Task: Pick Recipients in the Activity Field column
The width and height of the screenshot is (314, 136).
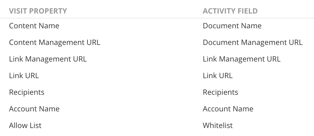Action: [x=220, y=92]
